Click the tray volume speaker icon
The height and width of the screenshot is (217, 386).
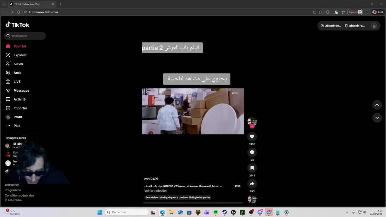coord(365,212)
